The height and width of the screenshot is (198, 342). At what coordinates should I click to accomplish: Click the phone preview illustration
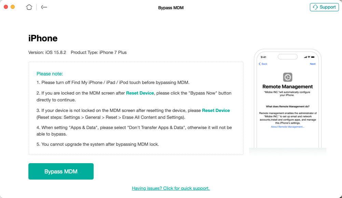(x=287, y=99)
